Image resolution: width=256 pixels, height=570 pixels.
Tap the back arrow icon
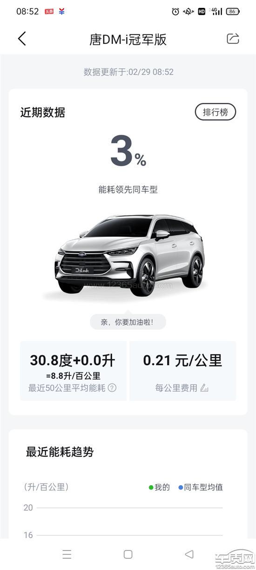(22, 39)
